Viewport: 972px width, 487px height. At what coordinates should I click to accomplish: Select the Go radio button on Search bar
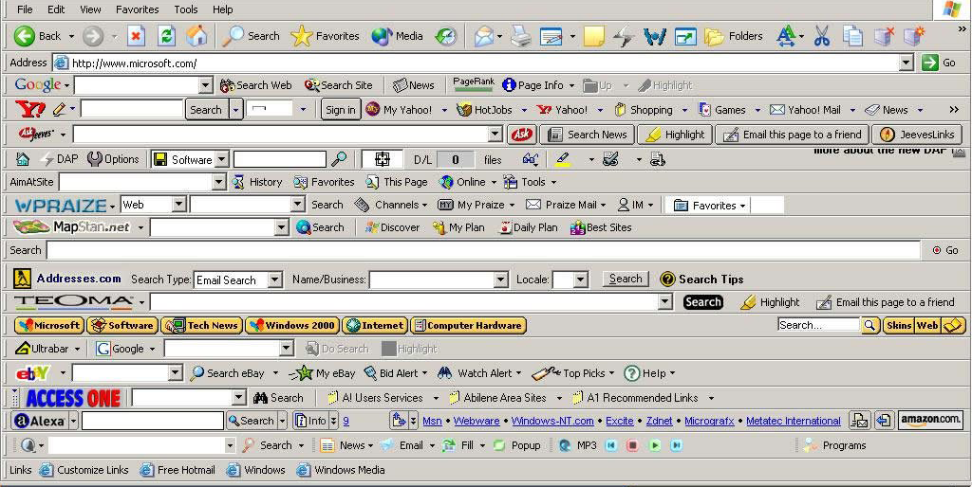[937, 250]
